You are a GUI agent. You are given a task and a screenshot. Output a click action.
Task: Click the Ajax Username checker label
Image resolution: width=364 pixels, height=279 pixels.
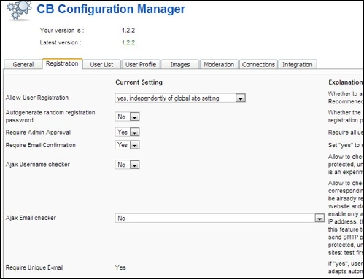pos(38,165)
